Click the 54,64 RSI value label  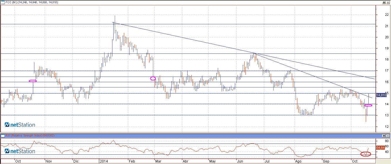click(x=380, y=148)
